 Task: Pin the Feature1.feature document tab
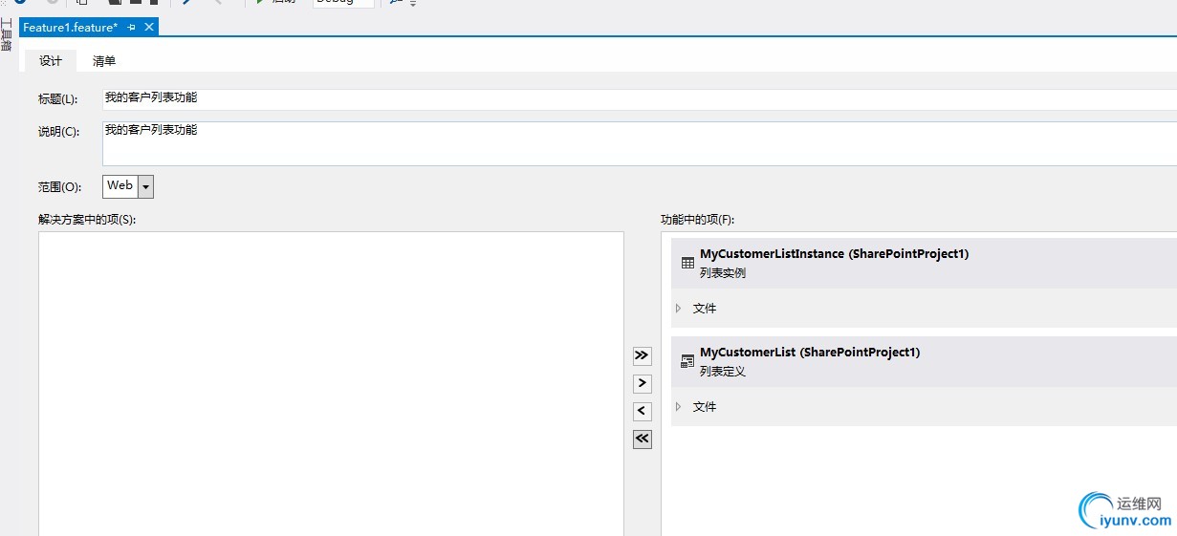tap(132, 28)
